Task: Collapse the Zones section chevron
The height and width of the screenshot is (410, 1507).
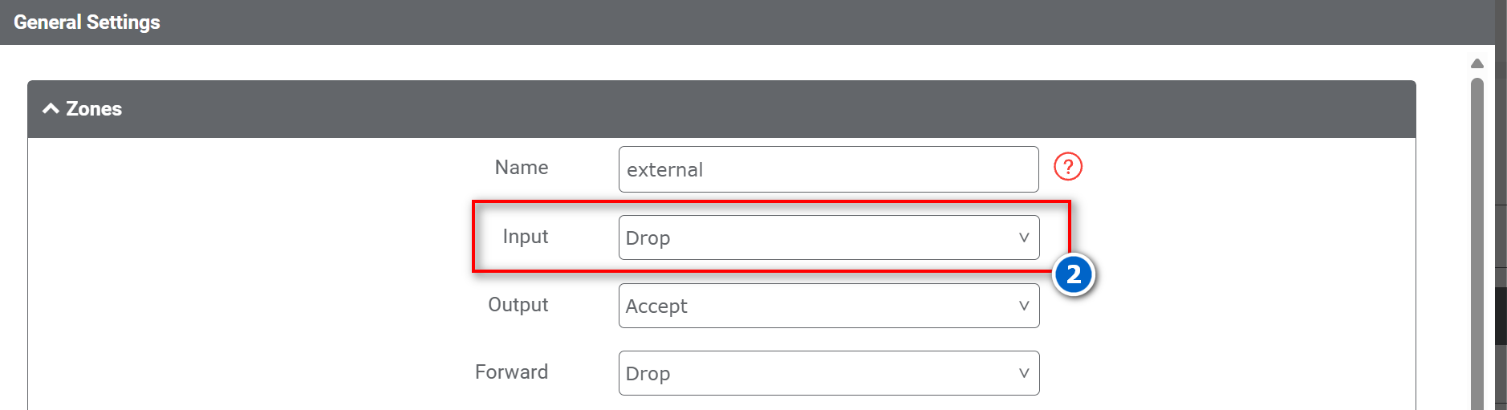Action: (51, 109)
